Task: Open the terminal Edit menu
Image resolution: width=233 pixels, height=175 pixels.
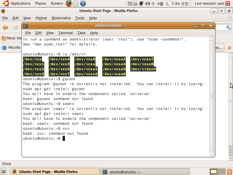Action: (x=38, y=33)
